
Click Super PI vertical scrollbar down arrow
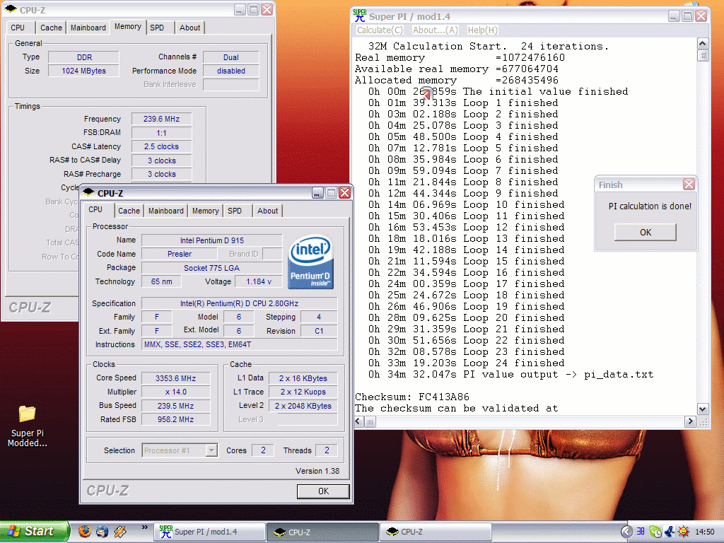click(702, 409)
